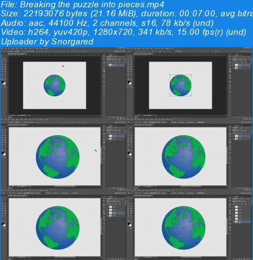Select the highlighted bottom layer in the bottom-right frame
253x260 pixels.
tap(242, 222)
